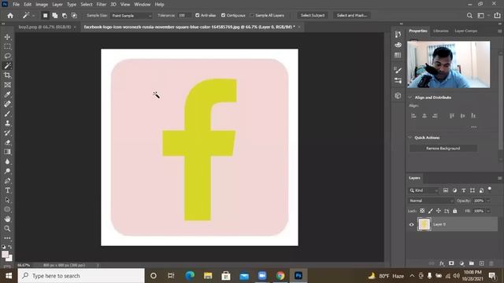The image size is (504, 283).
Task: Toggle the layer filter on/off switch
Action: [x=490, y=189]
